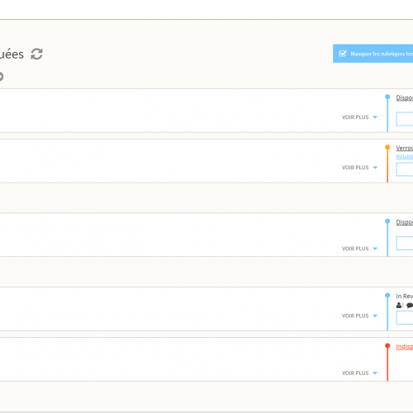Image resolution: width=413 pixels, height=413 pixels.
Task: Open the red Indisp status link
Action: pyautogui.click(x=405, y=347)
